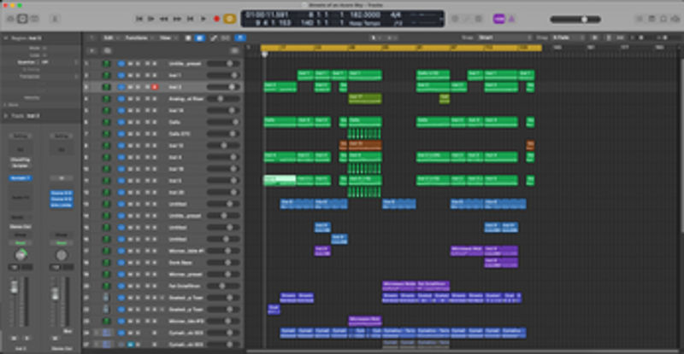This screenshot has width=684, height=354.
Task: Expand the More section in Region inspector
Action: coord(6,105)
